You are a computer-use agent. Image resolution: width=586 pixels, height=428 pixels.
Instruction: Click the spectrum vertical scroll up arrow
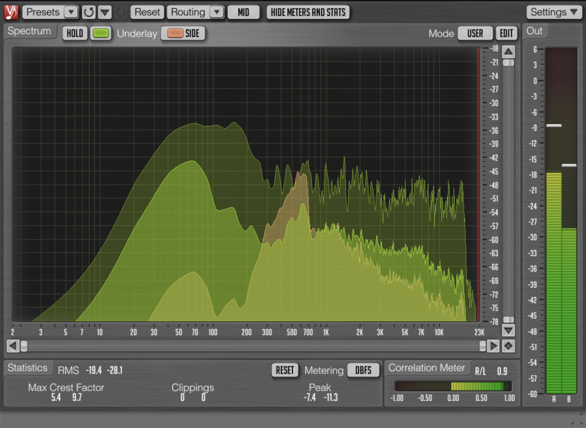click(508, 51)
